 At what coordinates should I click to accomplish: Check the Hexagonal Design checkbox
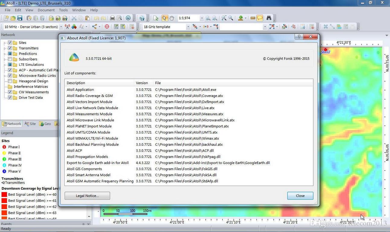(10, 81)
